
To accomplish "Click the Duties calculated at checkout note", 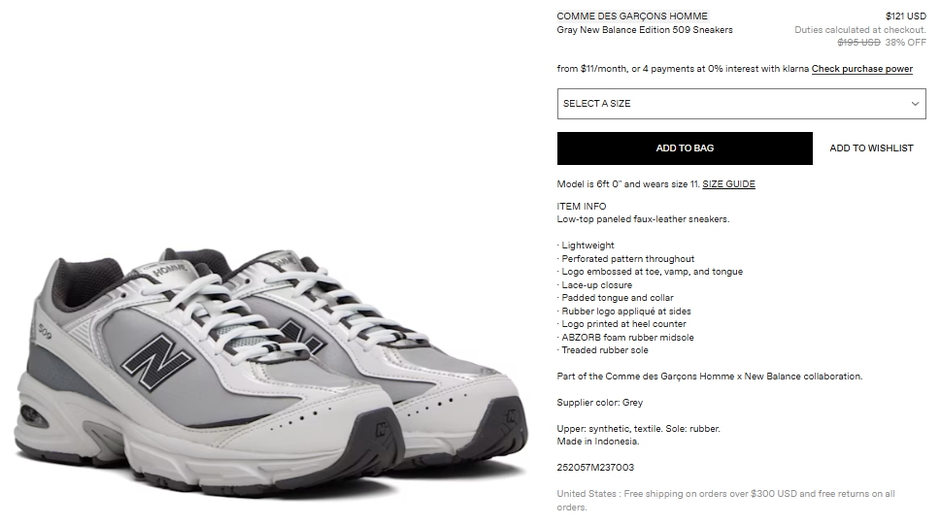I will coord(860,30).
